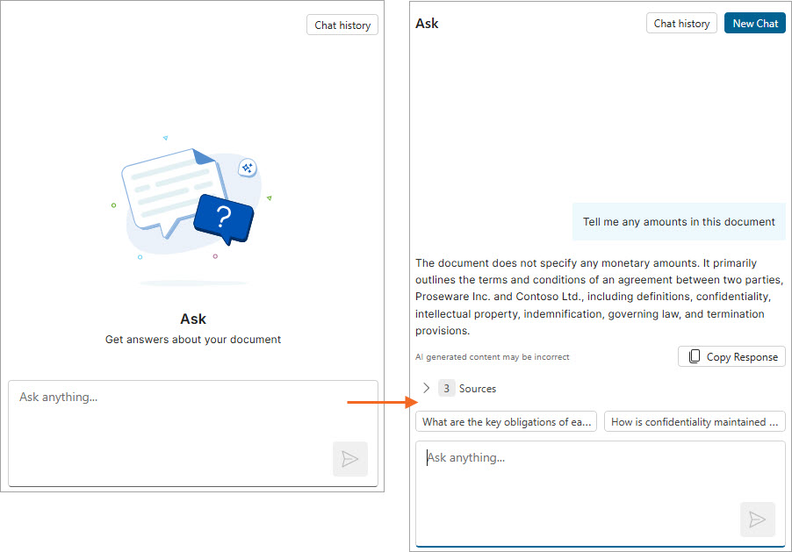Image resolution: width=792 pixels, height=552 pixels.
Task: Click 'Get answers about your document' text
Action: pos(193,340)
